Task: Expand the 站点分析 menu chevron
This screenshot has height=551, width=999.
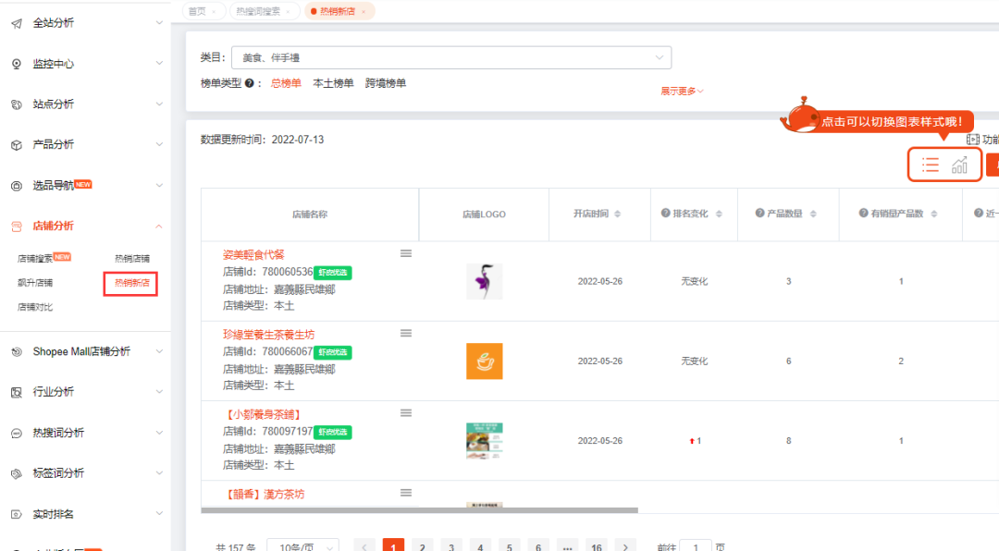Action: pyautogui.click(x=159, y=104)
